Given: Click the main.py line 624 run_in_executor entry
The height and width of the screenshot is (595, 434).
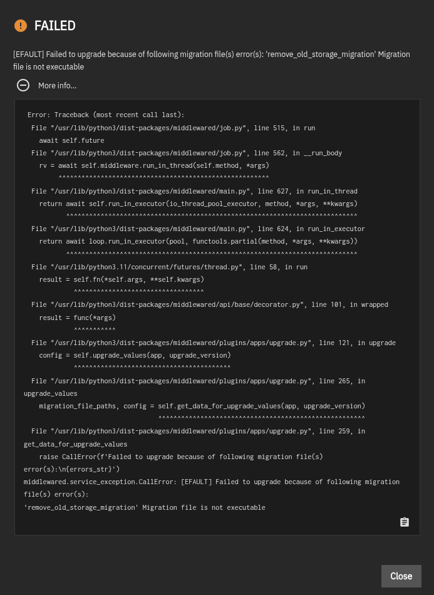Looking at the screenshot, I should pyautogui.click(x=198, y=229).
